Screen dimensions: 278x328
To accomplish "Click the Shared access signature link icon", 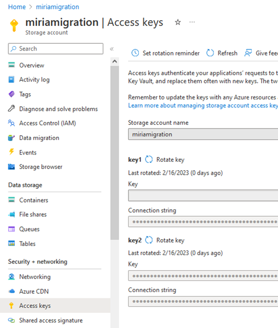I will coord(11,320).
